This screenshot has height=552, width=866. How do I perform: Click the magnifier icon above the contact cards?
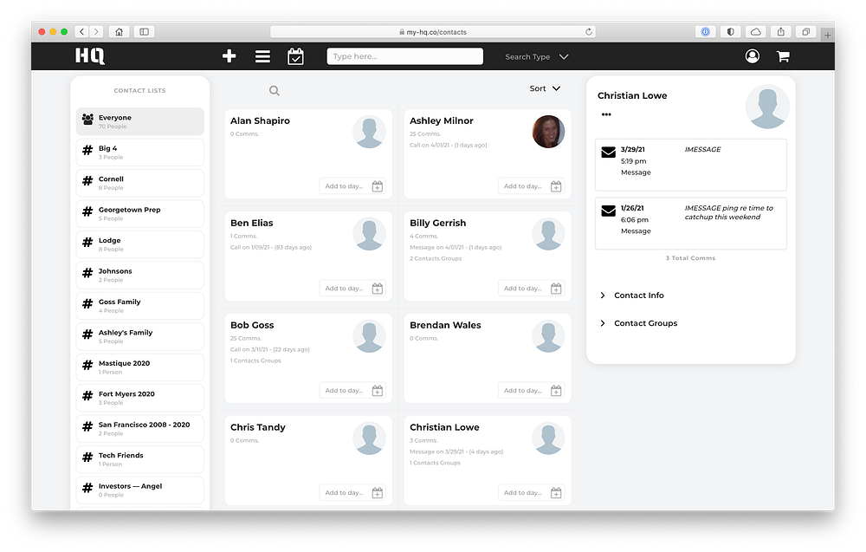coord(274,89)
